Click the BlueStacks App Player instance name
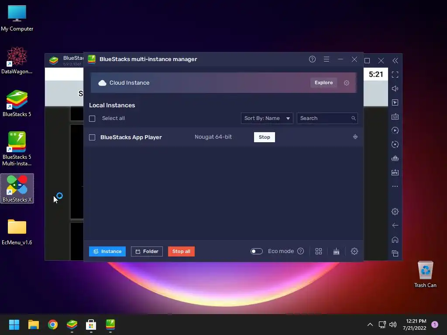 click(x=131, y=137)
